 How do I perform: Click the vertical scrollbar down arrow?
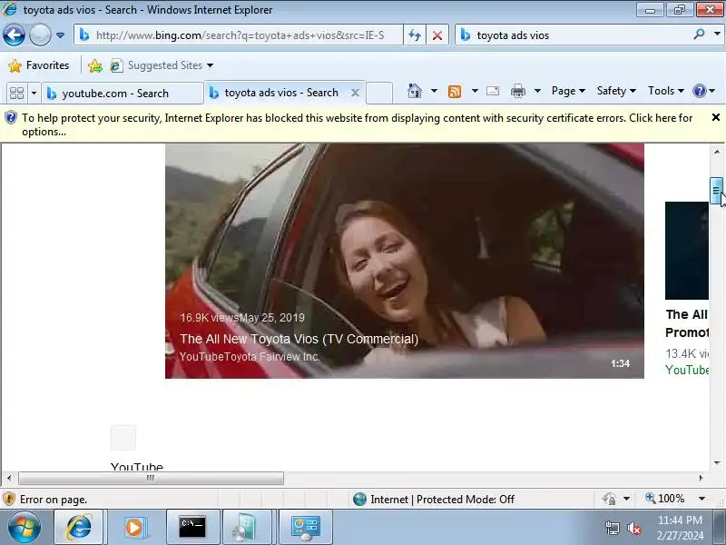(717, 462)
